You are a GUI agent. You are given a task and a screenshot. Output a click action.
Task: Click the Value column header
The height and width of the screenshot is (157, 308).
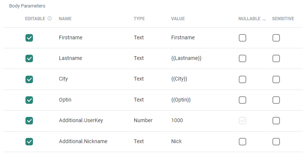tap(178, 18)
